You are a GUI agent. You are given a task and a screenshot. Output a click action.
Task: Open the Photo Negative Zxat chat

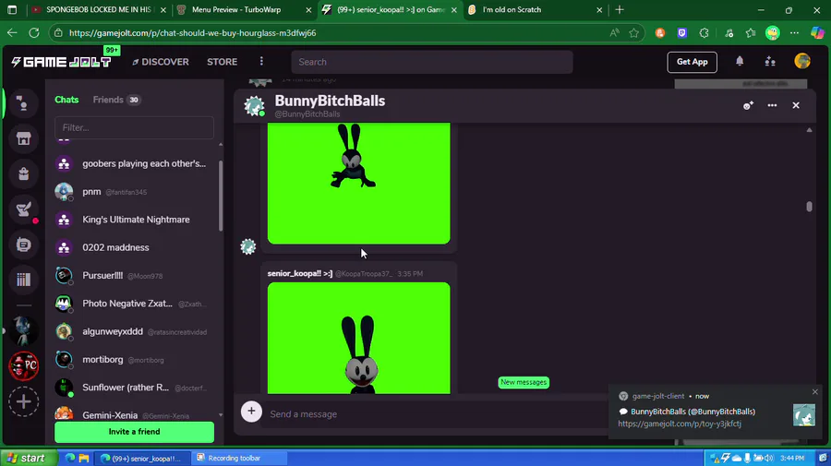pyautogui.click(x=134, y=304)
